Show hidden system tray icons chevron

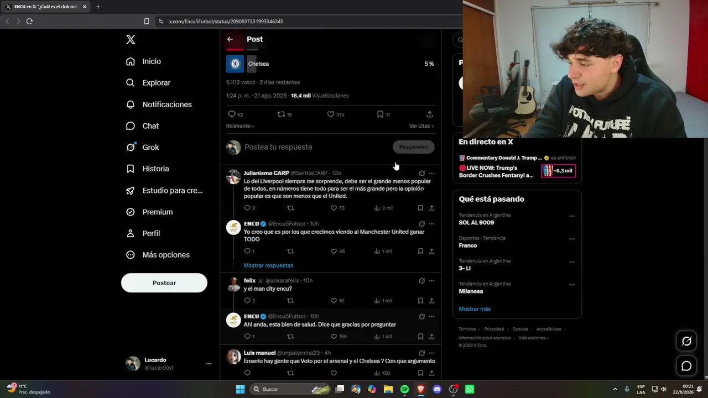615,389
